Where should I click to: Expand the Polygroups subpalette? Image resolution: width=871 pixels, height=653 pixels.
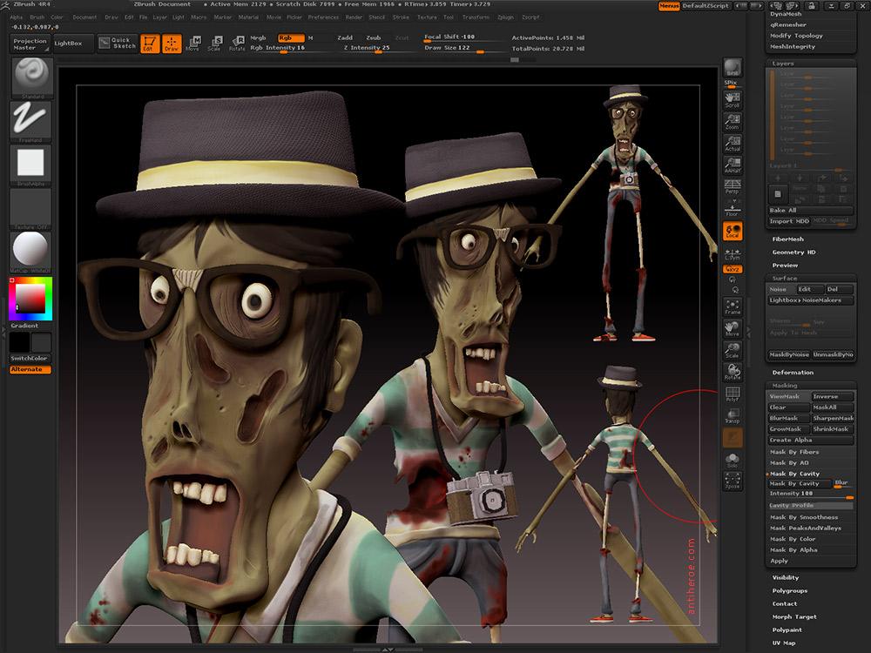click(x=789, y=591)
